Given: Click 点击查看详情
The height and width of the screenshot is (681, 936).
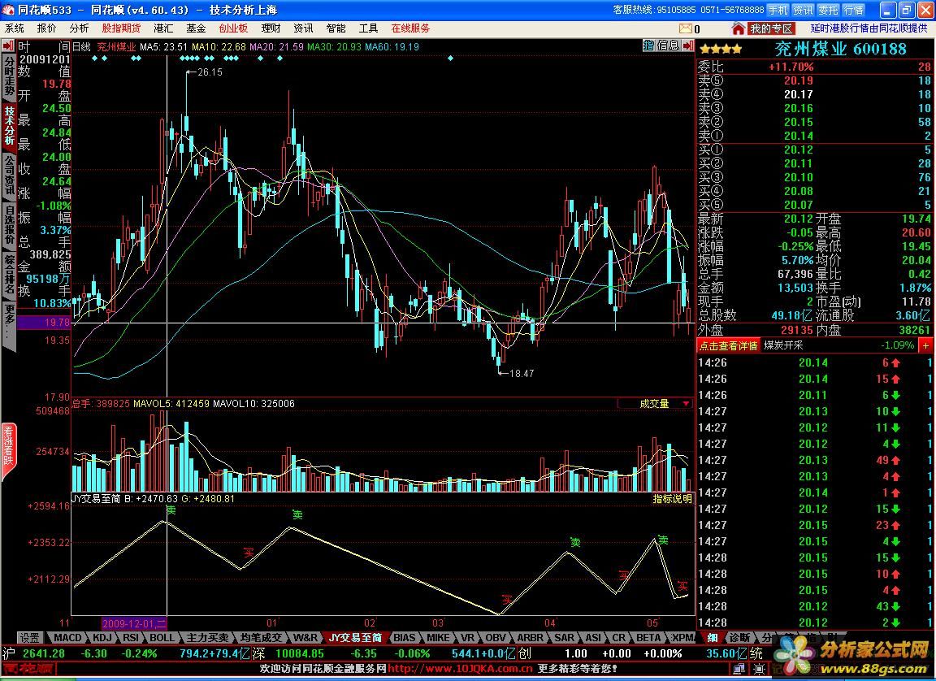Looking at the screenshot, I should pos(728,345).
